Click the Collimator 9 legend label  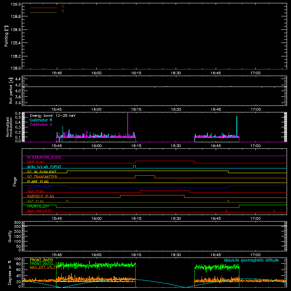[41, 124]
